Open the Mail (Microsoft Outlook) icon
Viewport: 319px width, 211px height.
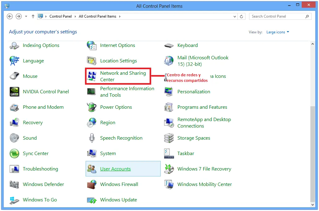[x=169, y=61]
